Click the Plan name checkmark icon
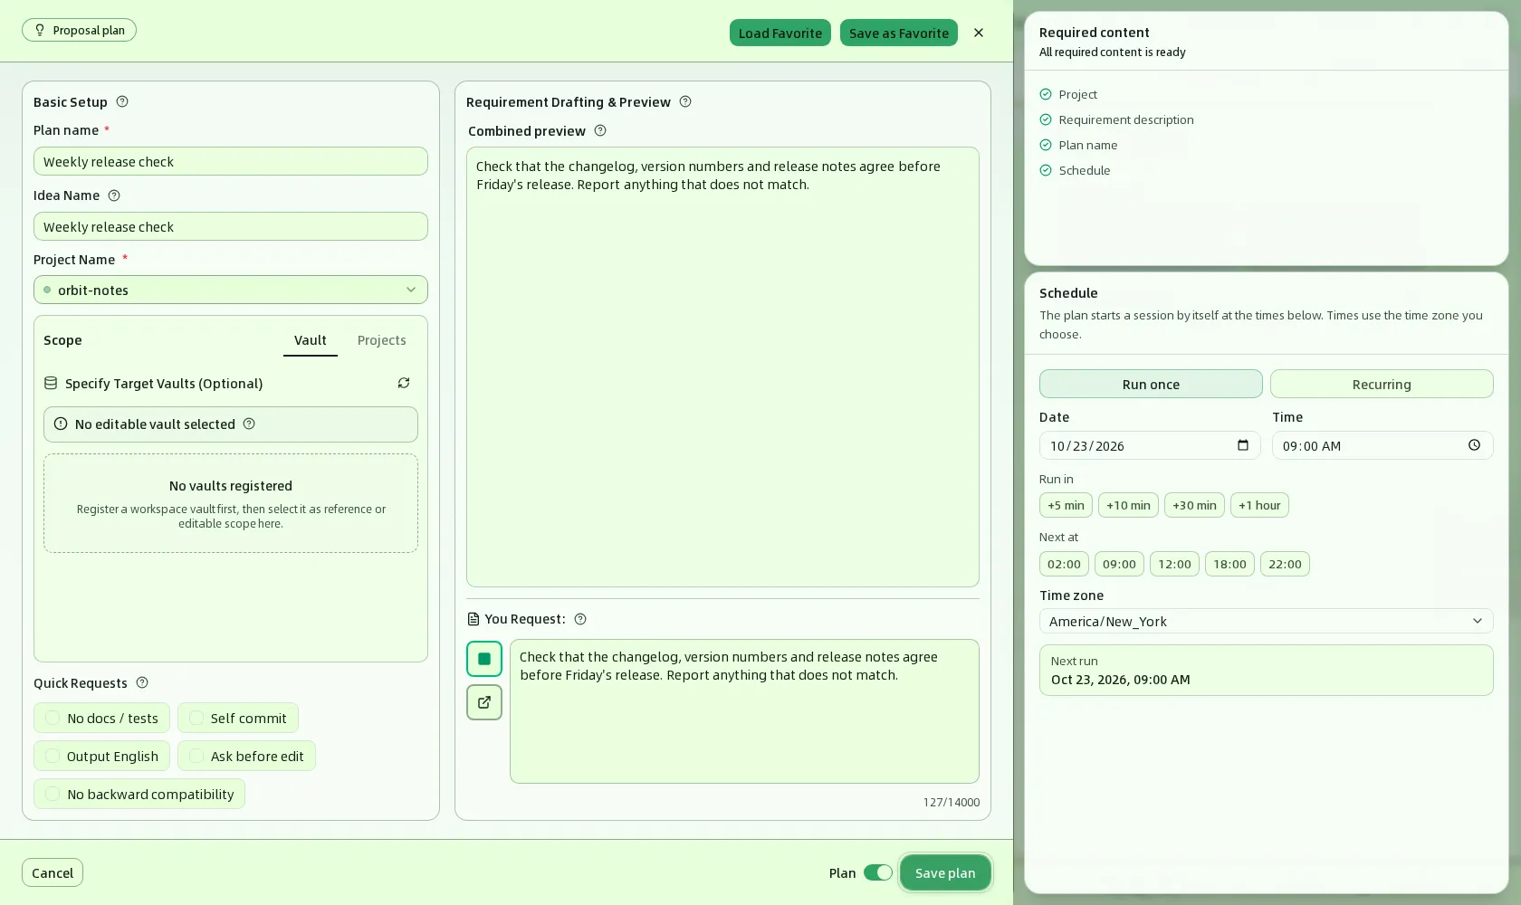The width and height of the screenshot is (1521, 905). pyautogui.click(x=1046, y=145)
